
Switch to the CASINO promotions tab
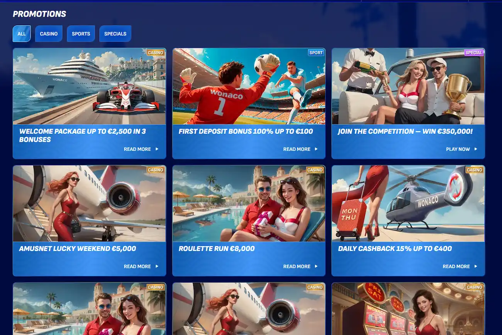49,34
